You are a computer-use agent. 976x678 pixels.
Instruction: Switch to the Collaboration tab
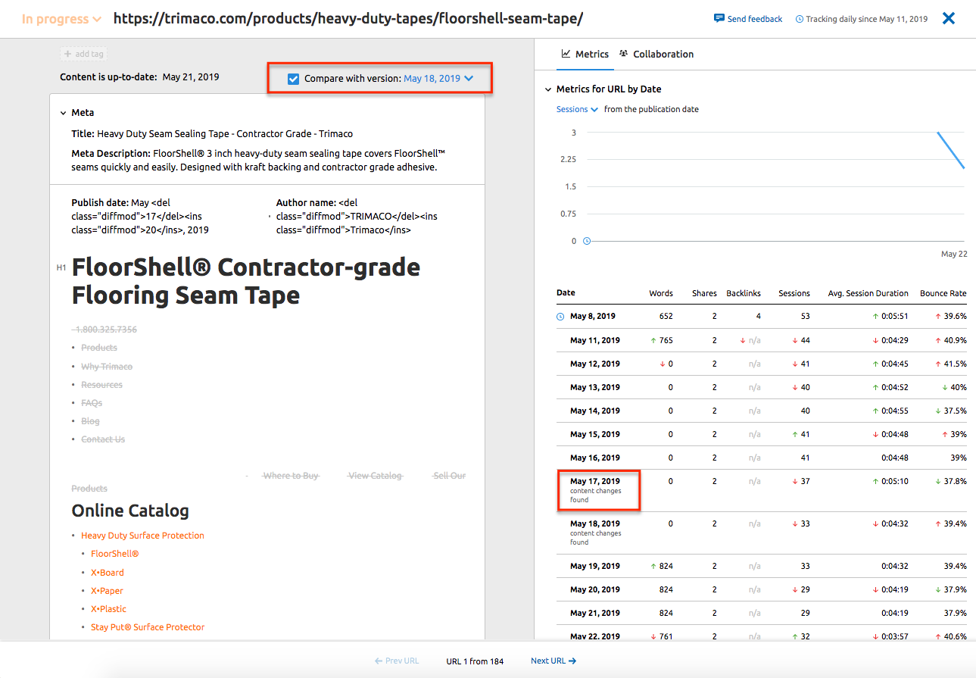[x=656, y=54]
